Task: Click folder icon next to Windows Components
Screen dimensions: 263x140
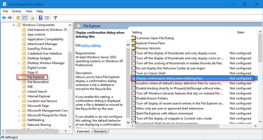Action: (x=19, y=25)
